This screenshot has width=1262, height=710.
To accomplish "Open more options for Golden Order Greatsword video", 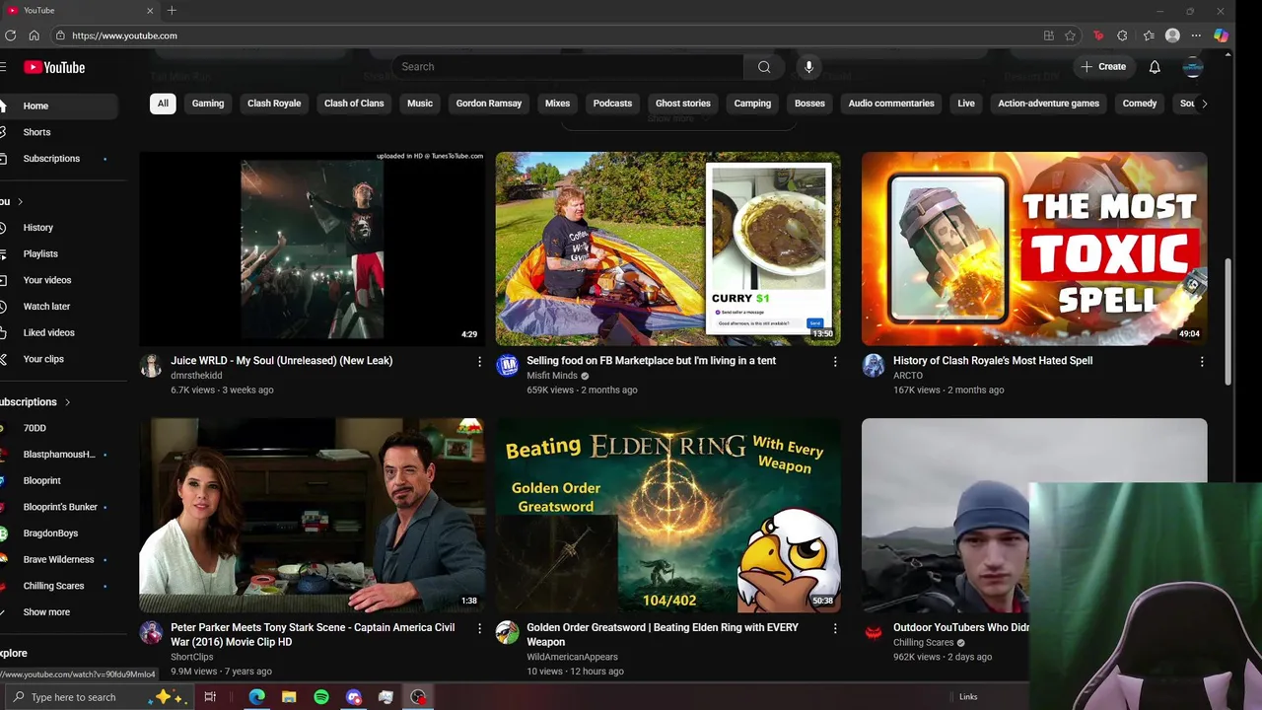I will click(835, 628).
